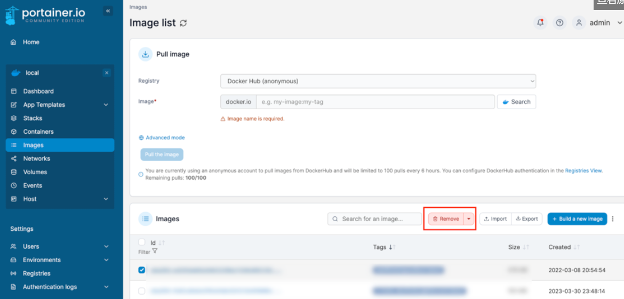Click the Filter funnel icon under Id
The height and width of the screenshot is (299, 624).
tap(155, 251)
